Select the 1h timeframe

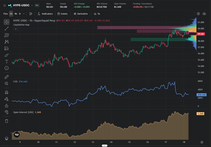click(x=11, y=14)
